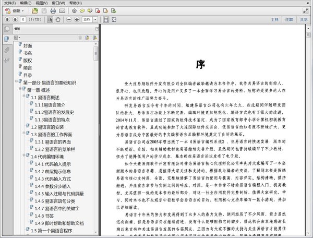
Task: Collapse the 1.3 易语言的工作界面 node
Action: (x=24, y=133)
